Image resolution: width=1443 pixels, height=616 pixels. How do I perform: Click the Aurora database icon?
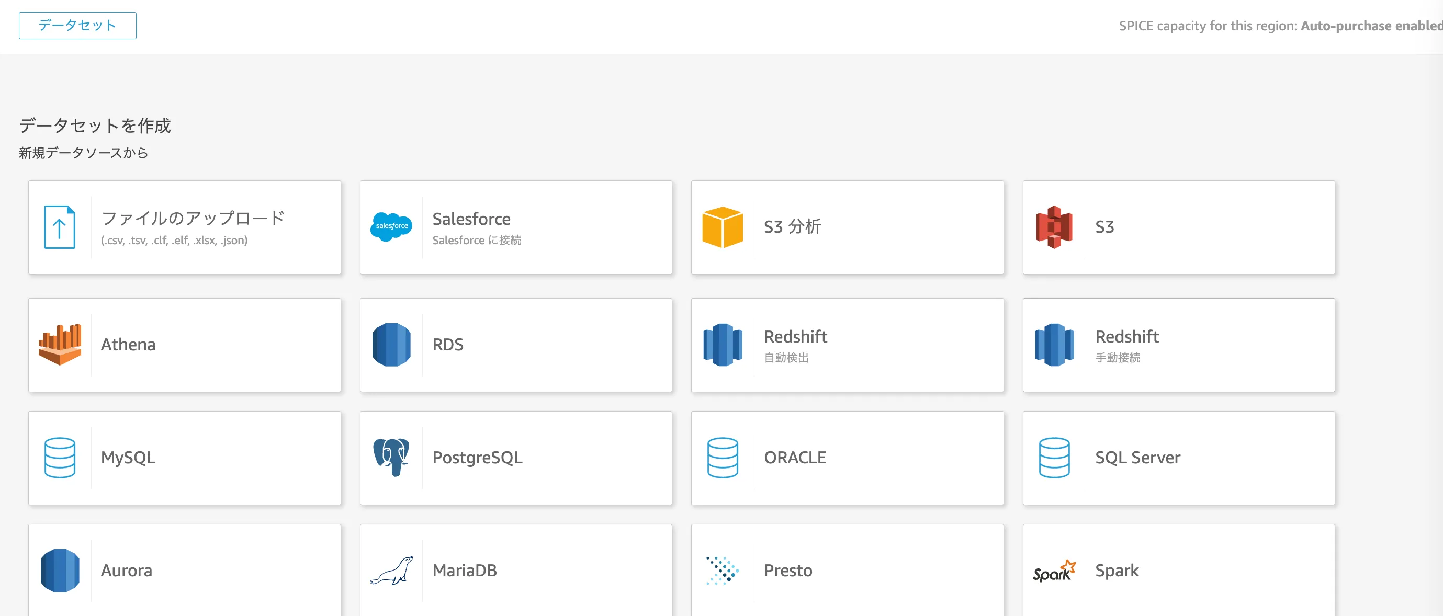pos(60,571)
